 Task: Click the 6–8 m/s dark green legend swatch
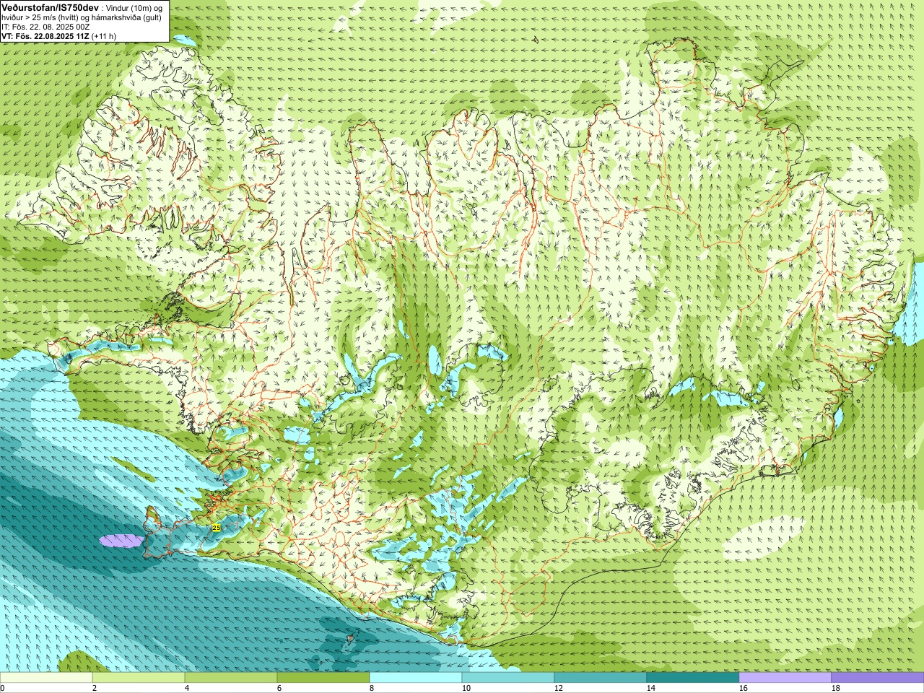(323, 678)
